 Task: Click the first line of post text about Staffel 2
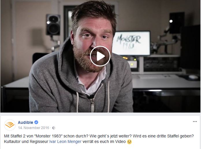pyautogui.click(x=99, y=136)
